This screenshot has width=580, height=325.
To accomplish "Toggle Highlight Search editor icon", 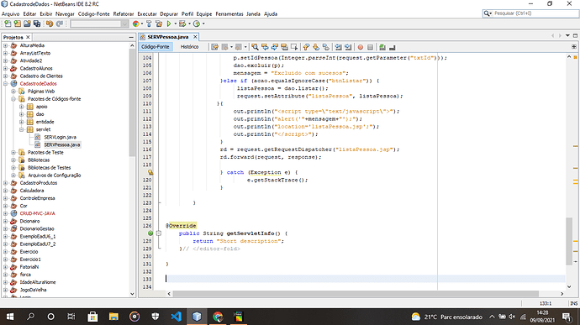I will pyautogui.click(x=284, y=47).
